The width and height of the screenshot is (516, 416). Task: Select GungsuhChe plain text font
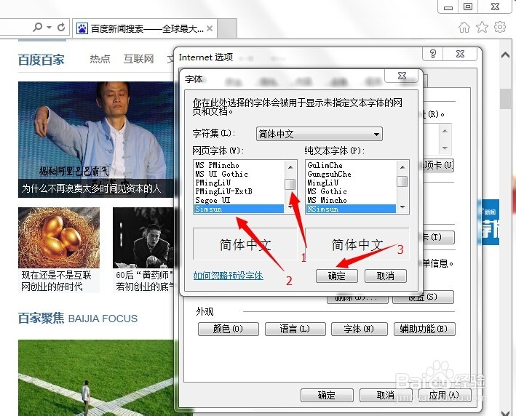[351, 174]
